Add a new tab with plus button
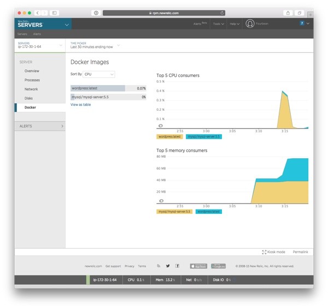328x306 pixels. pos(311,15)
